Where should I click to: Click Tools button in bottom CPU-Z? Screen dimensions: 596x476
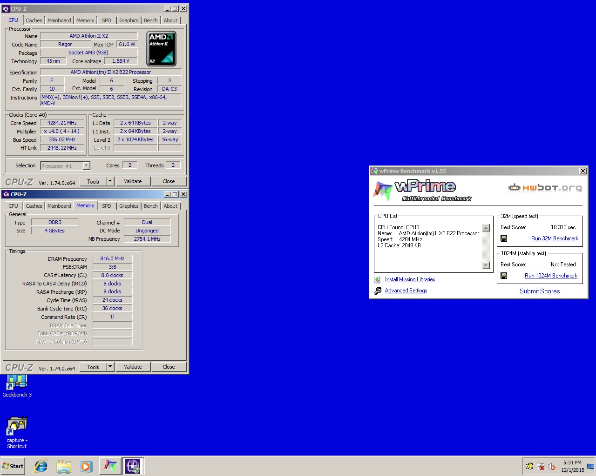(93, 367)
